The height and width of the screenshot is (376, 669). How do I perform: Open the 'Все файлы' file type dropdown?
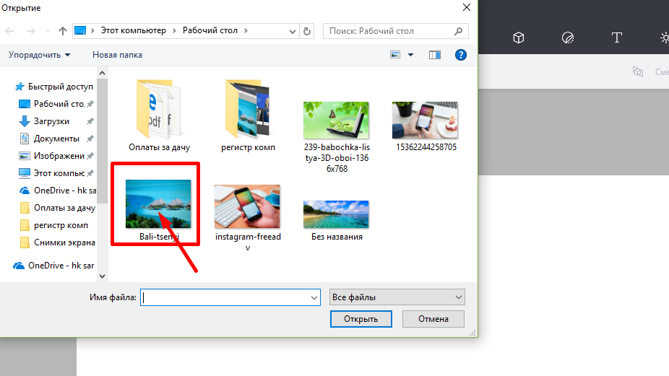point(397,297)
